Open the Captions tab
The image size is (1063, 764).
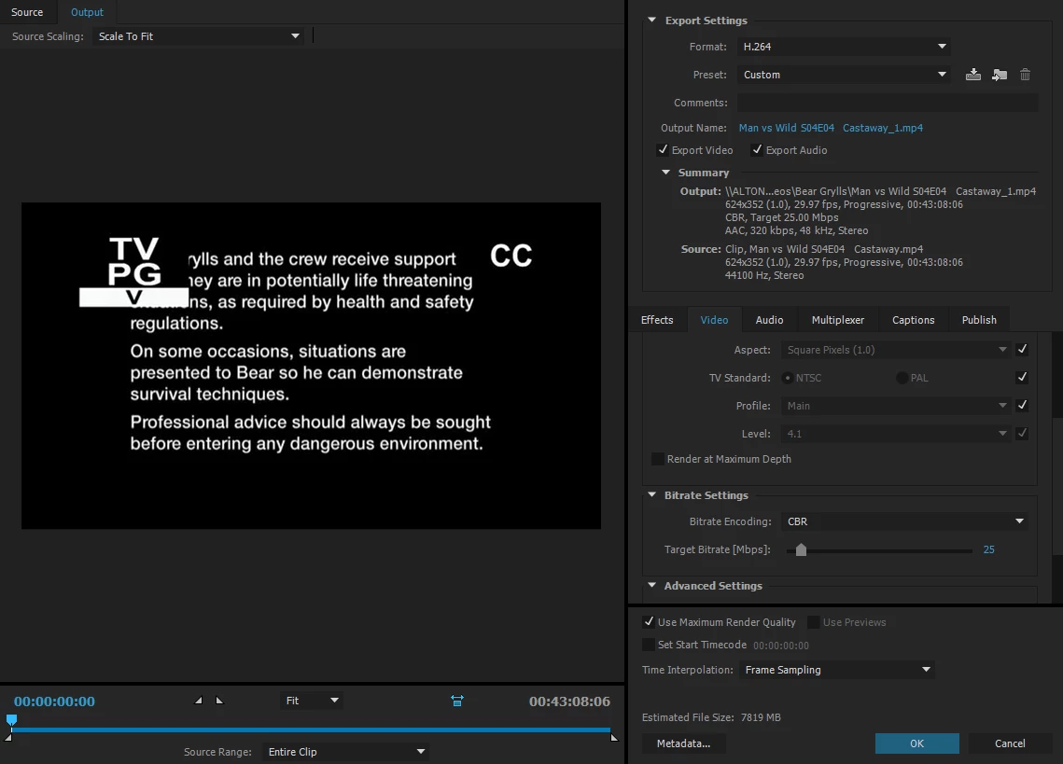point(913,320)
